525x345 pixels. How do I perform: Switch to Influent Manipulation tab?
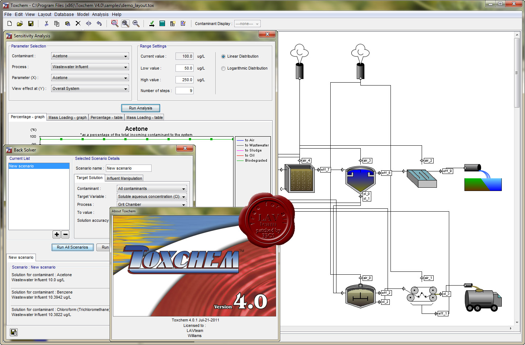(124, 178)
